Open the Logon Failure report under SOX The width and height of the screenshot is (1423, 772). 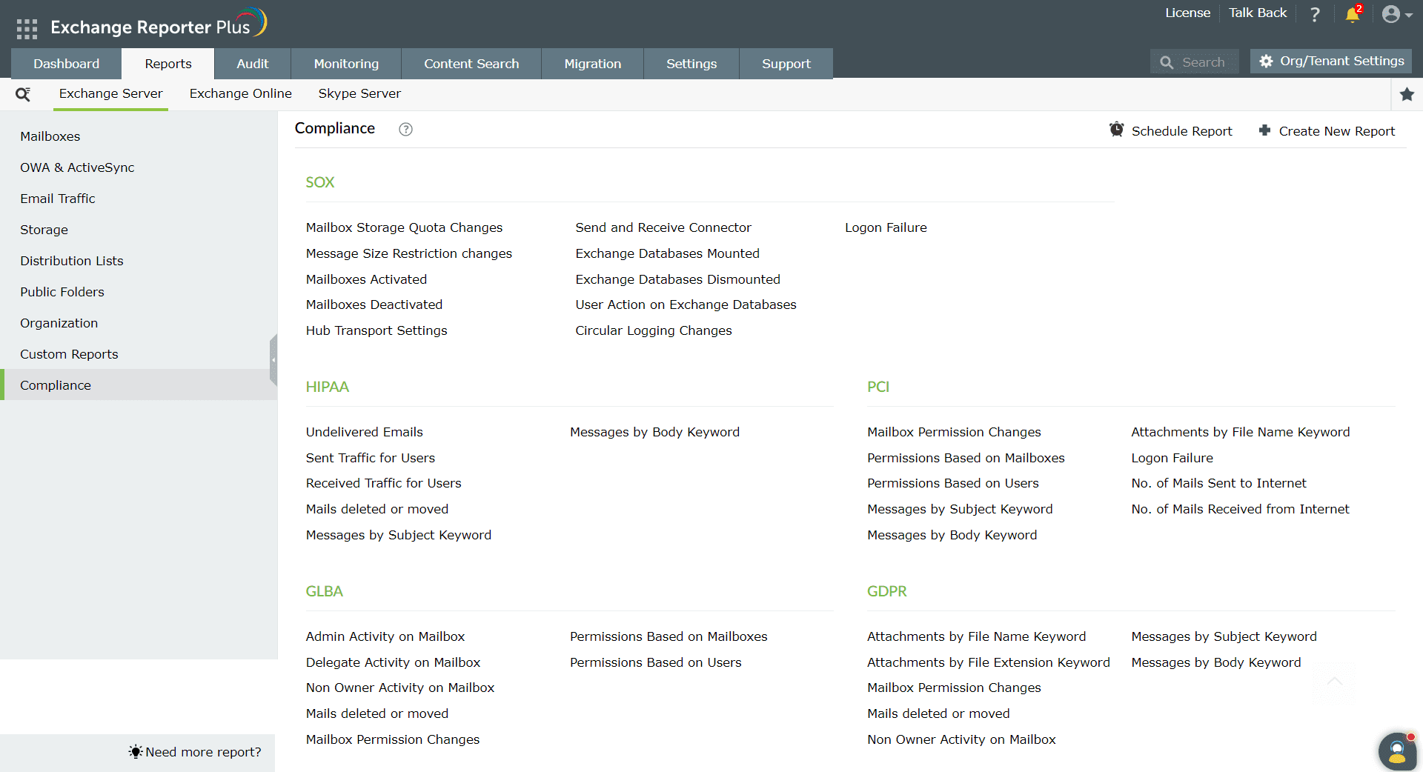pyautogui.click(x=886, y=227)
